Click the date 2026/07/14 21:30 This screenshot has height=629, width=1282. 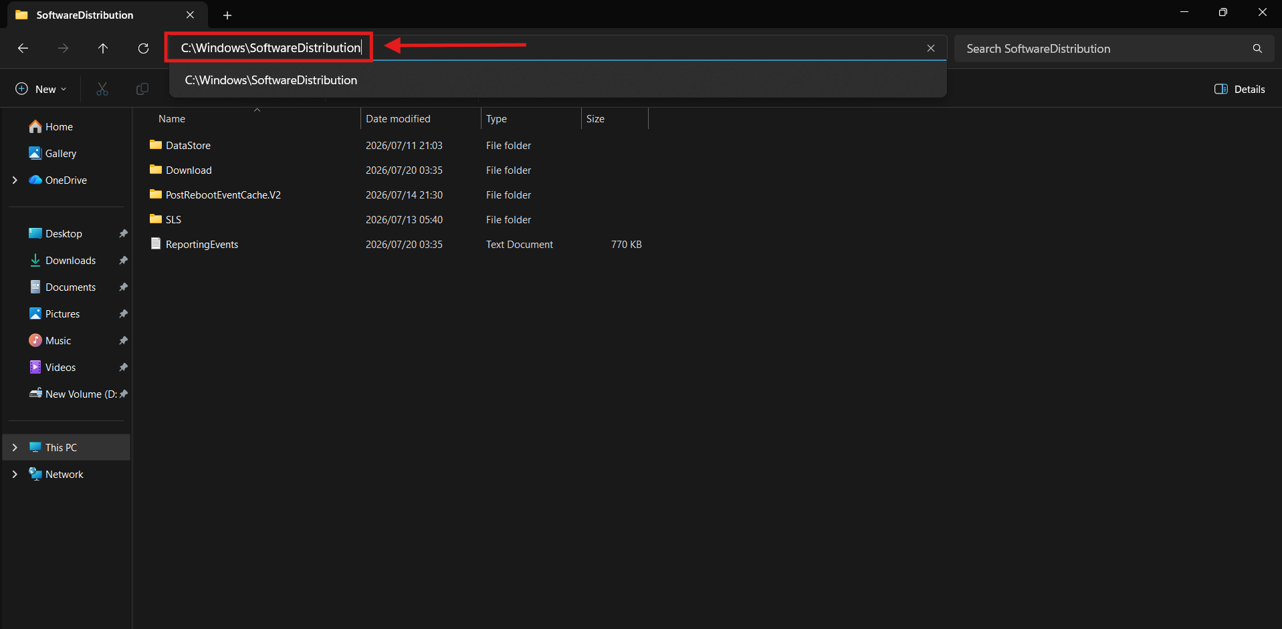click(x=404, y=195)
